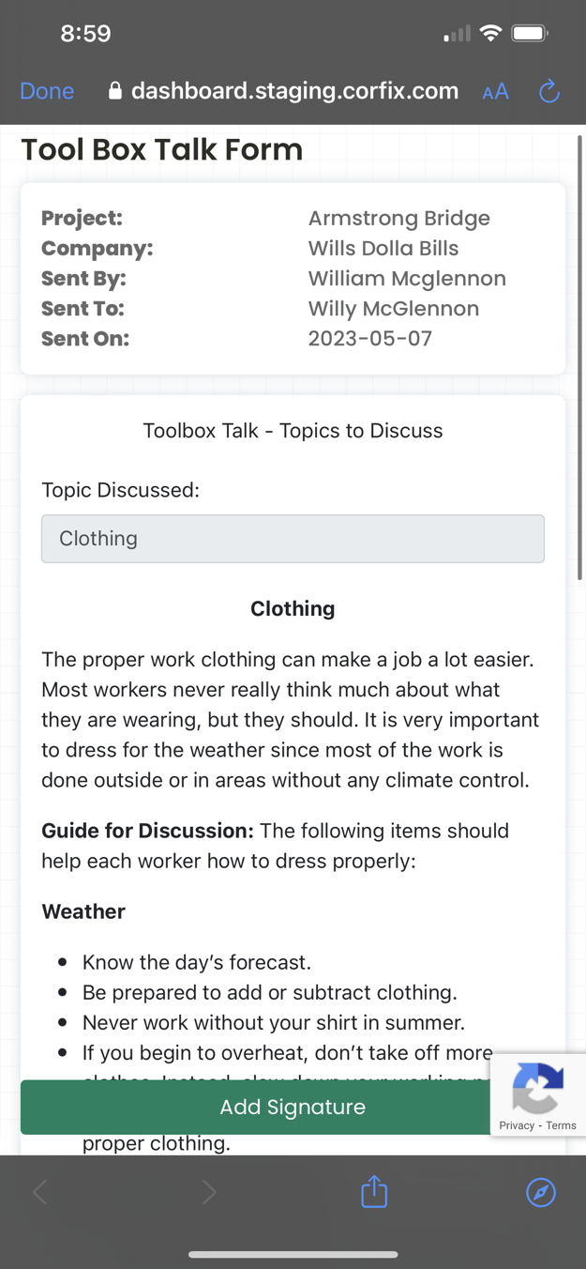
Task: Click the page scrollbar on the right
Action: click(580, 357)
